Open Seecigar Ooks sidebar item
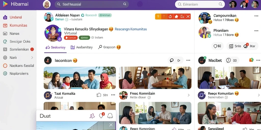 pos(20,41)
